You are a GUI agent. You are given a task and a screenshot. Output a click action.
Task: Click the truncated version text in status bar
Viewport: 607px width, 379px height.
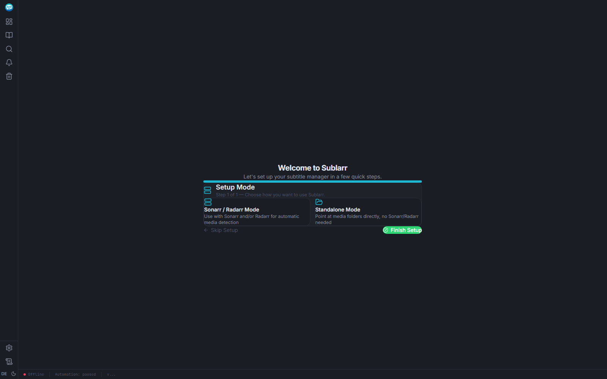[x=111, y=374]
